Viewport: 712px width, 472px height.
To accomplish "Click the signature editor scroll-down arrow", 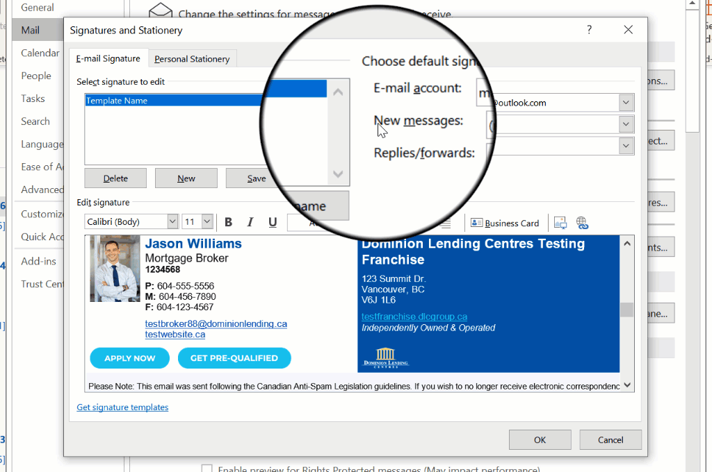I will coord(627,385).
